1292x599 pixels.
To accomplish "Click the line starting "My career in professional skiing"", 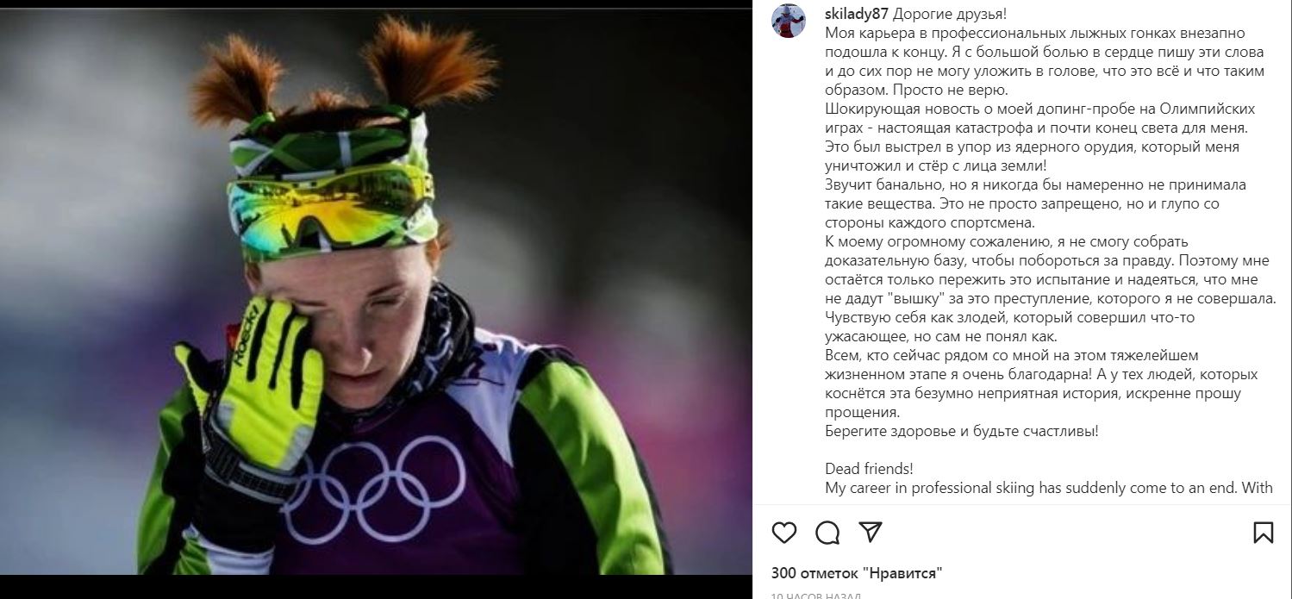I will coord(1048,488).
